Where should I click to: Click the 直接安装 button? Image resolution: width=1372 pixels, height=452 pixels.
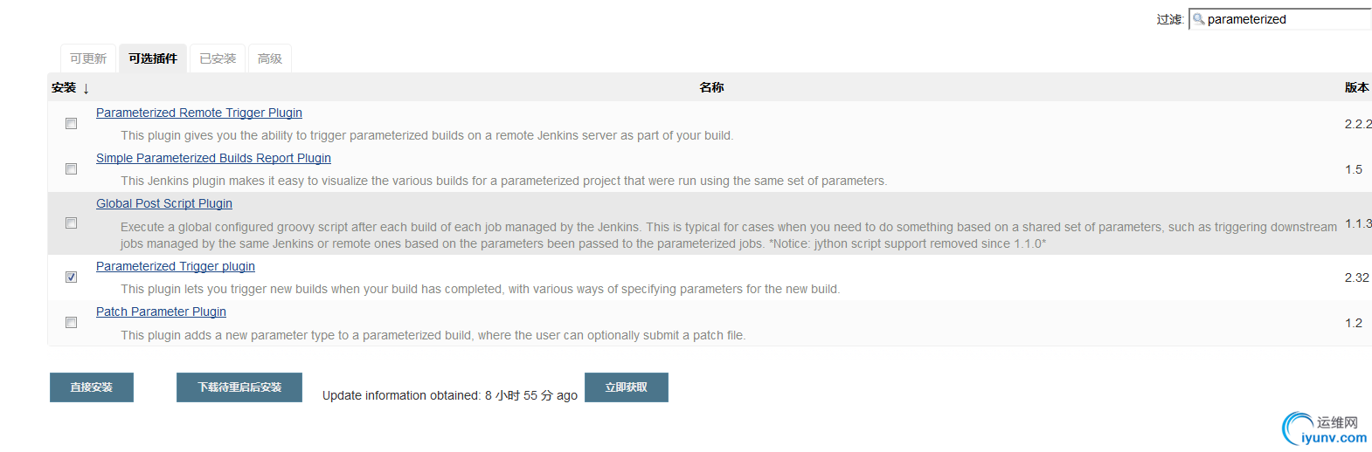[92, 387]
